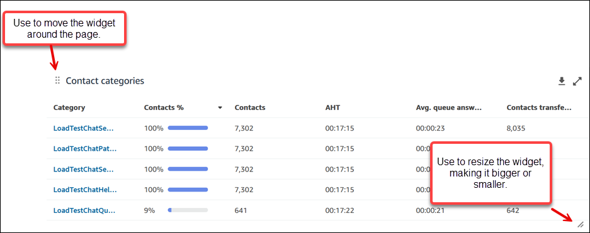
Task: Toggle the sort arrow on Contacts % column
Action: coord(220,107)
